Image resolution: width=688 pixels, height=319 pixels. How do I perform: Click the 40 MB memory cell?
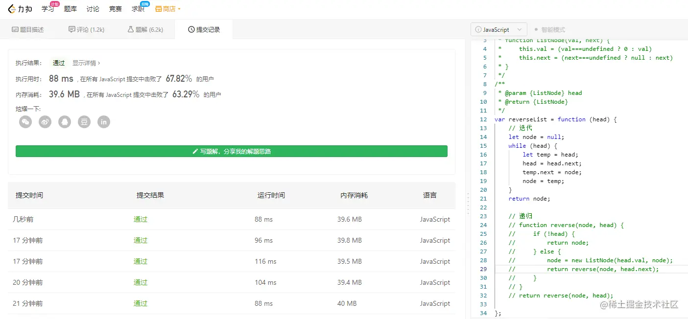pyautogui.click(x=347, y=303)
